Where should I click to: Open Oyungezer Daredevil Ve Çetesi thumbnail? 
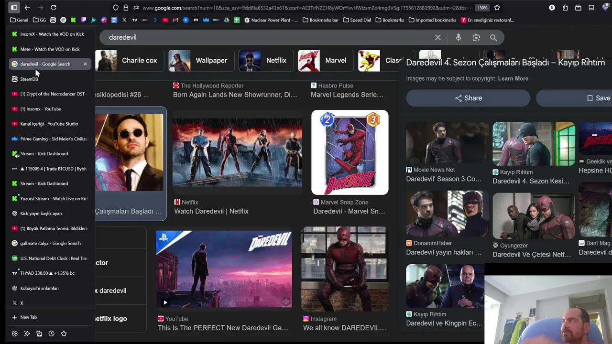tap(534, 215)
